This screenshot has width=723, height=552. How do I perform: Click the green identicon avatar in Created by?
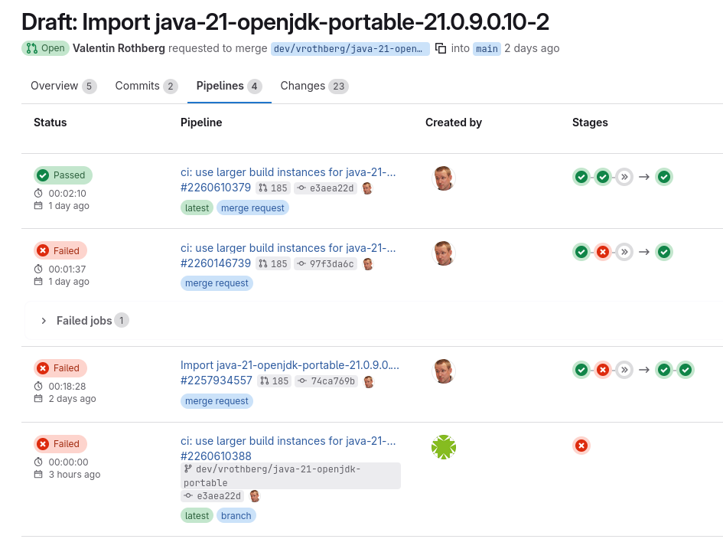tap(444, 447)
